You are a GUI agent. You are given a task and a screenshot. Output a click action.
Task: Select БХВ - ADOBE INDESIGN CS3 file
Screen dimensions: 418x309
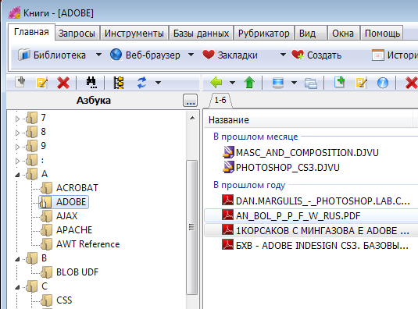pos(323,245)
